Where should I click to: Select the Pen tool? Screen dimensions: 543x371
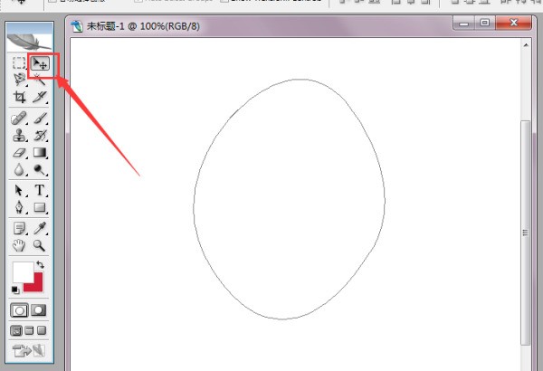[19, 207]
